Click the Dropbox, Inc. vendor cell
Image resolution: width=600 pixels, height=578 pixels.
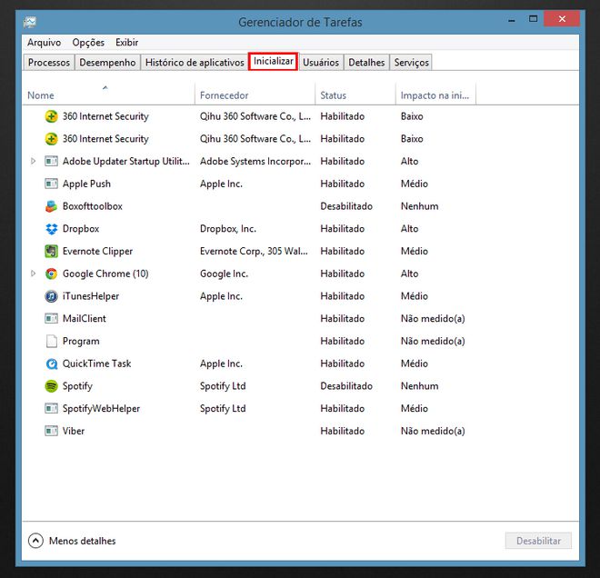227,229
